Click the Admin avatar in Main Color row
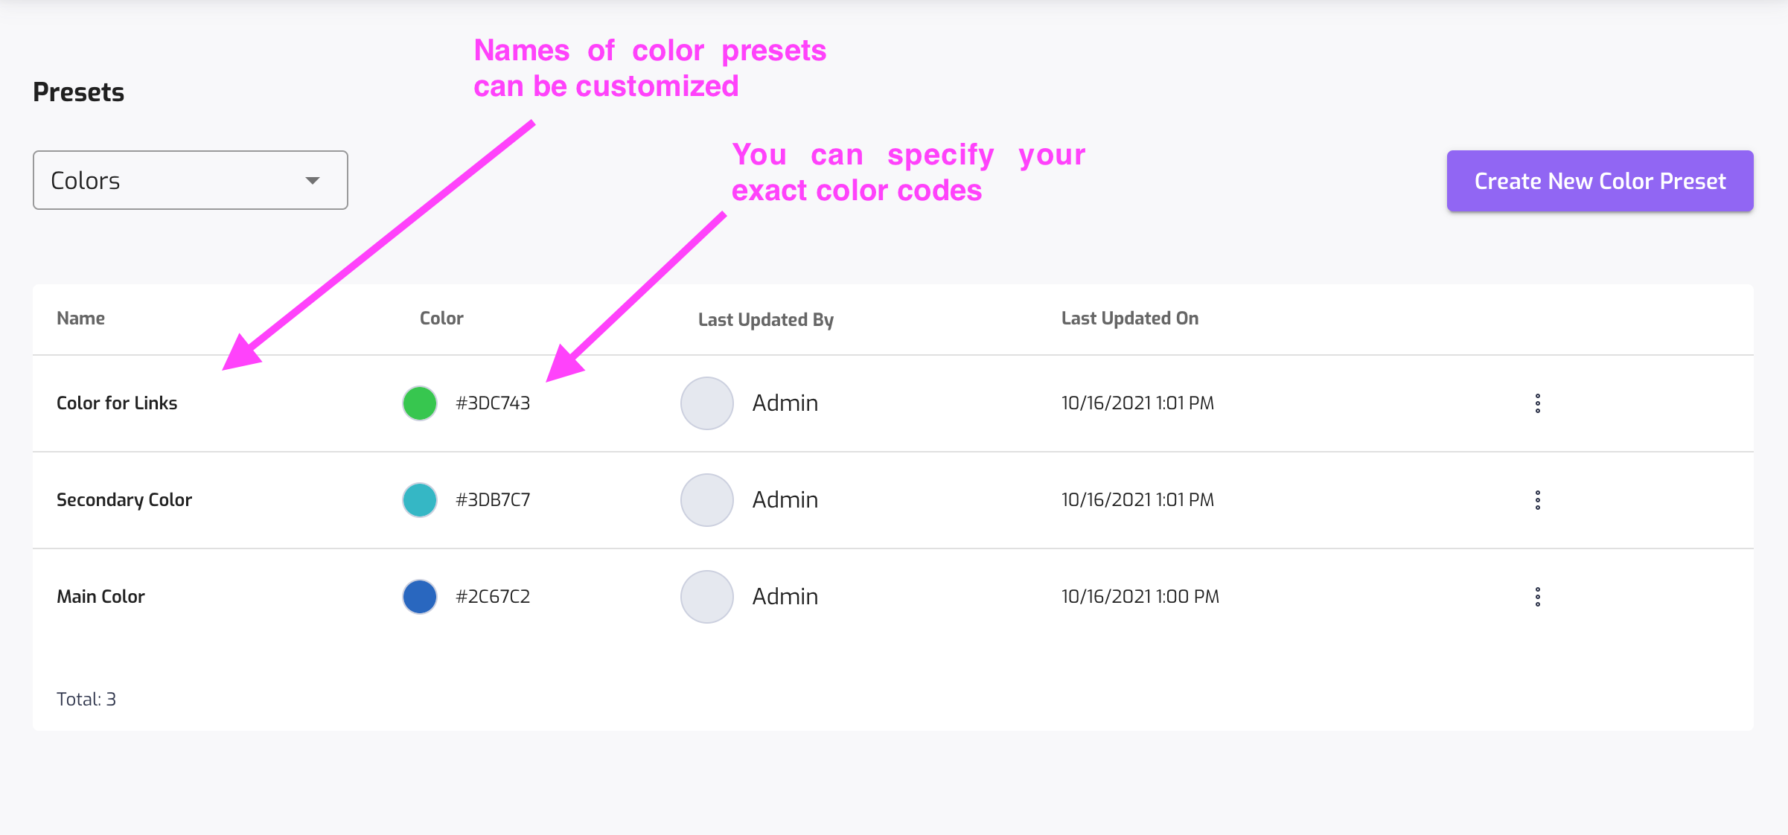Image resolution: width=1788 pixels, height=835 pixels. coord(707,597)
